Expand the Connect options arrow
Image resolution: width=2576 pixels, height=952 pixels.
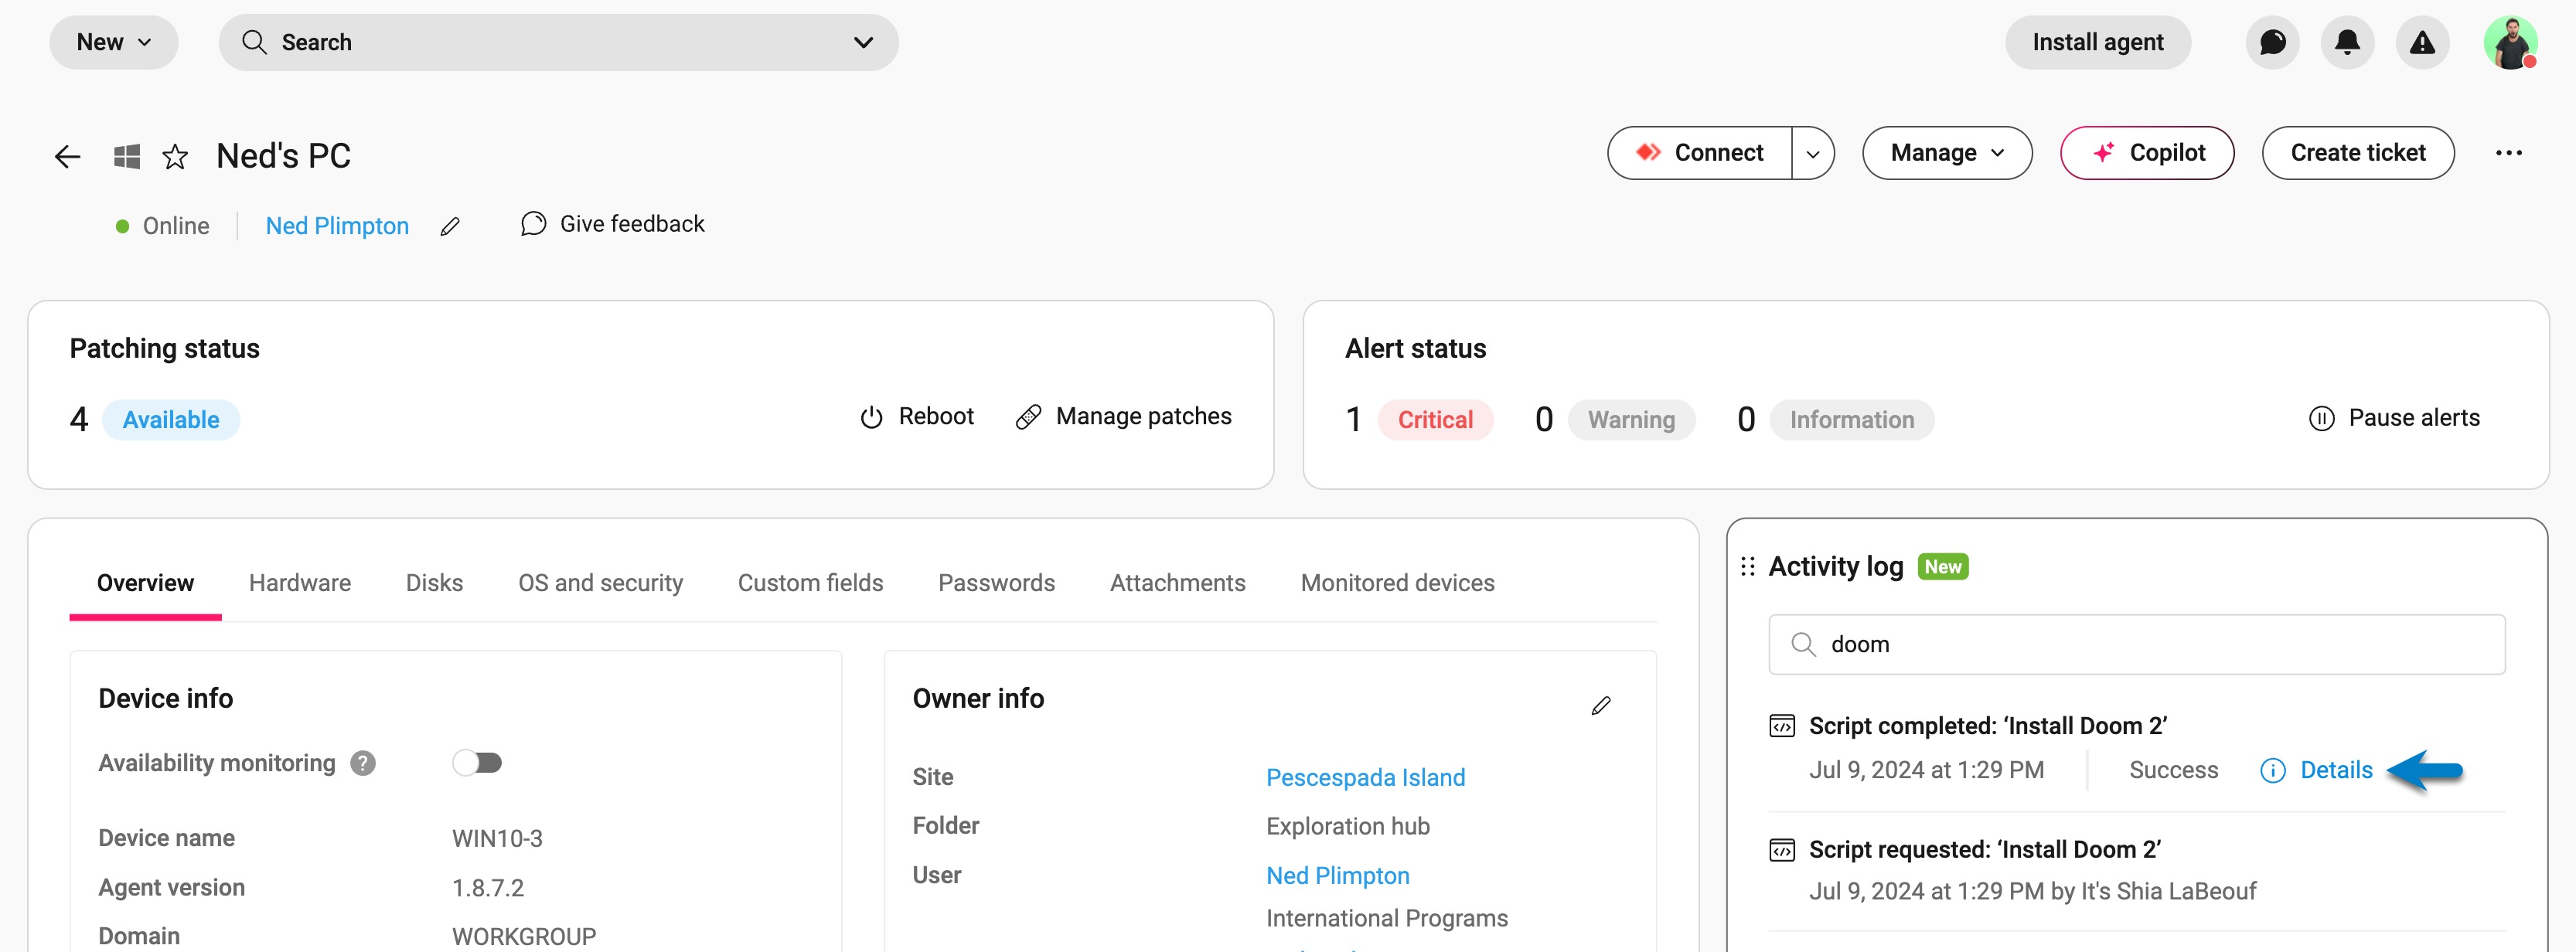coord(1812,153)
